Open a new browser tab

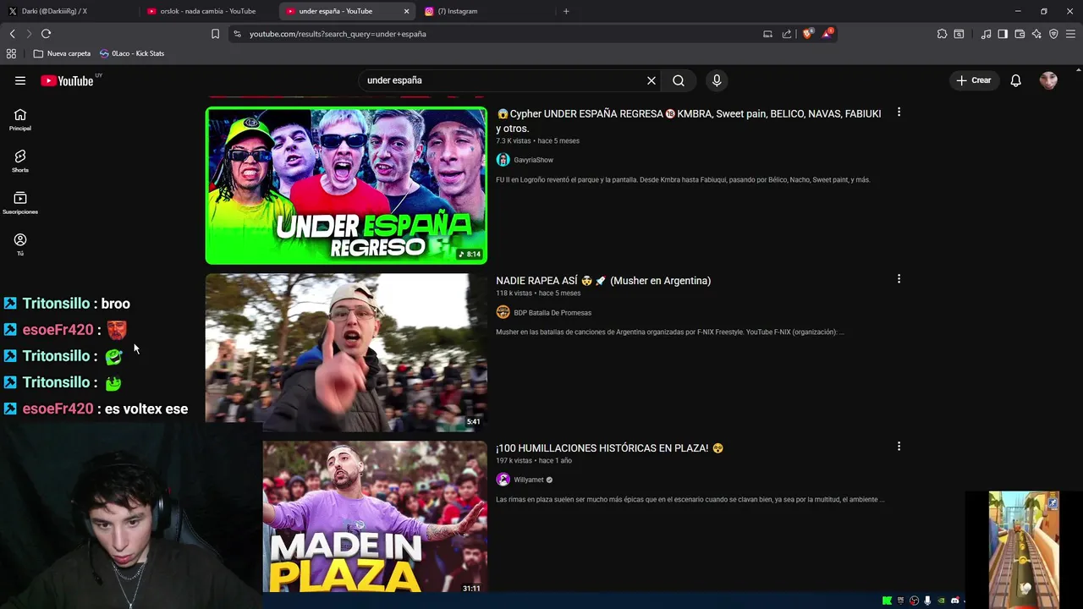tap(566, 11)
